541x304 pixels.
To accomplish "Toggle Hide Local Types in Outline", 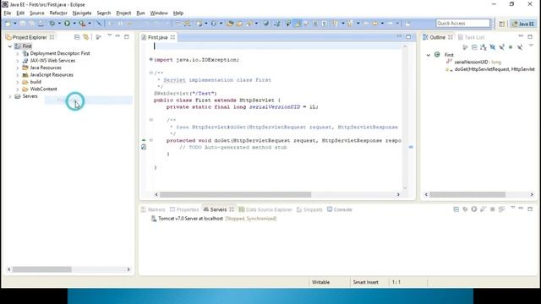I will [520, 47].
